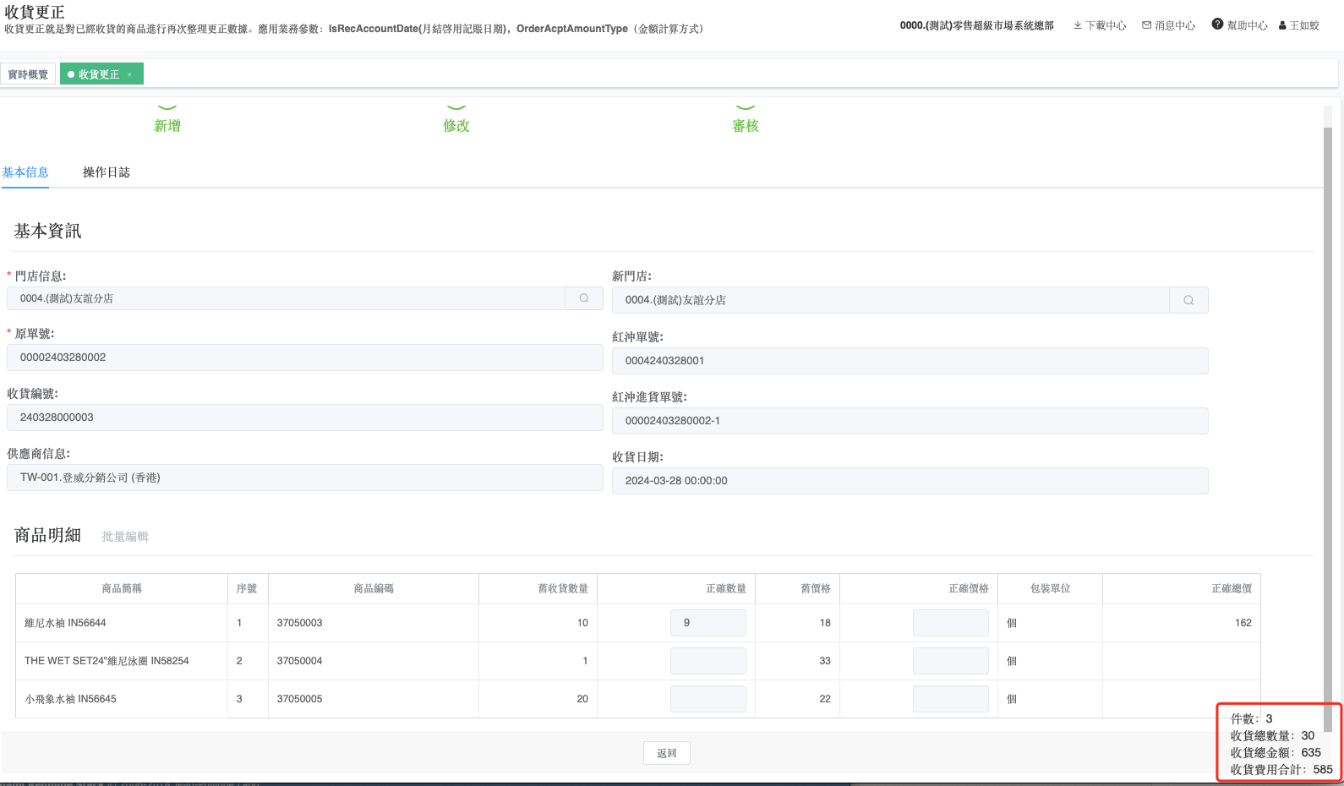Select the 基本信息 tab
This screenshot has height=786, width=1344.
pyautogui.click(x=25, y=172)
